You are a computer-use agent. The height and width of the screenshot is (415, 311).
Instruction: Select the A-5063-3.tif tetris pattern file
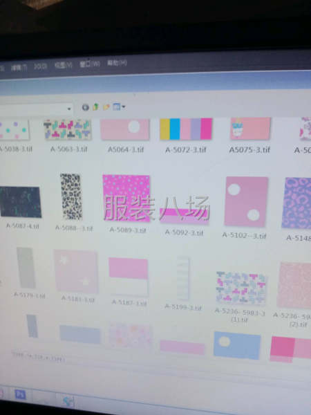pyautogui.click(x=68, y=129)
